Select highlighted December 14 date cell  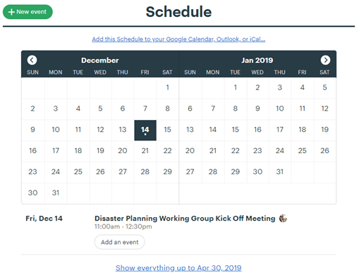click(x=145, y=130)
